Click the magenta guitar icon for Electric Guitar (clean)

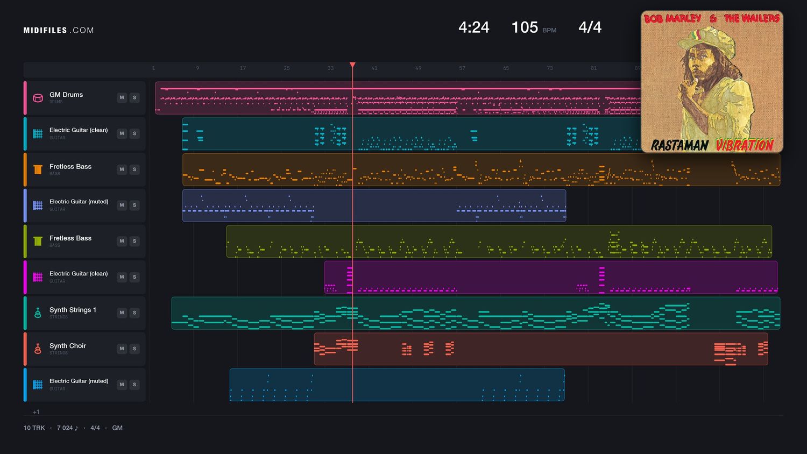(x=38, y=277)
